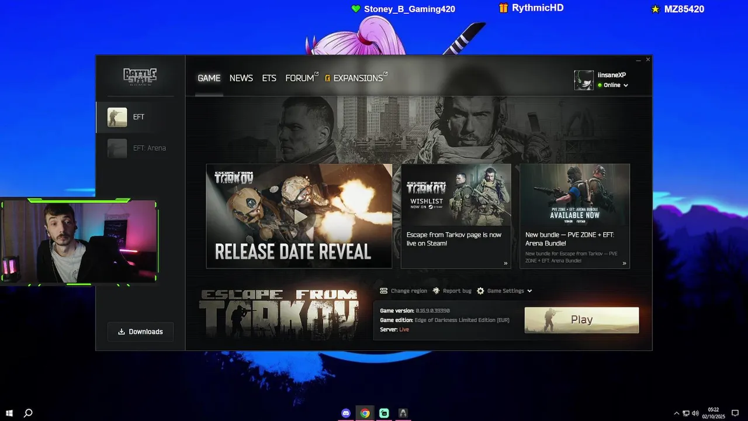Open the Windows notification center

pos(735,413)
